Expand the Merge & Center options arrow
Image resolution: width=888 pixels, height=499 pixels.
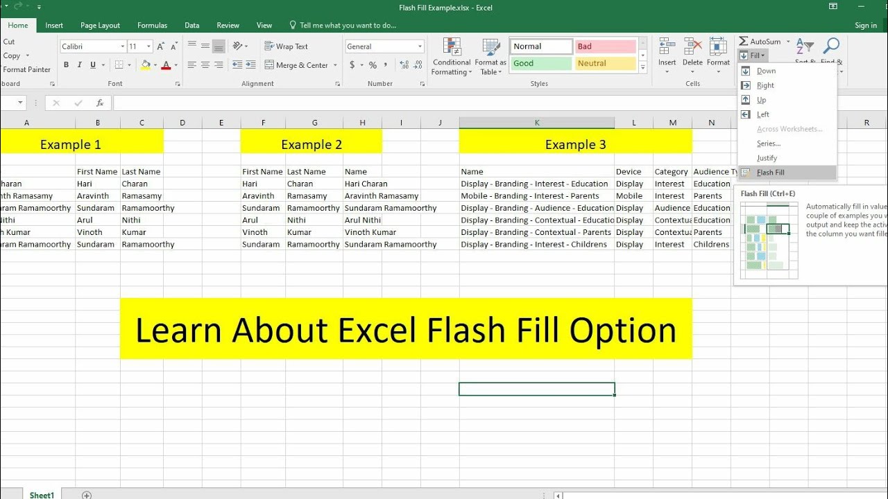click(335, 65)
